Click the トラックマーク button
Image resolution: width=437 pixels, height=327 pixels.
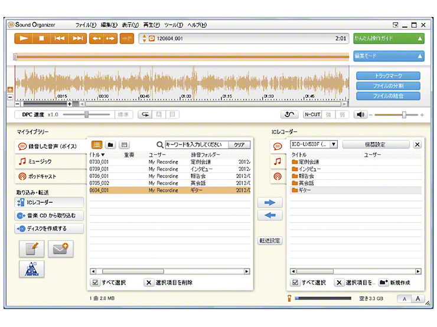pyautogui.click(x=388, y=76)
